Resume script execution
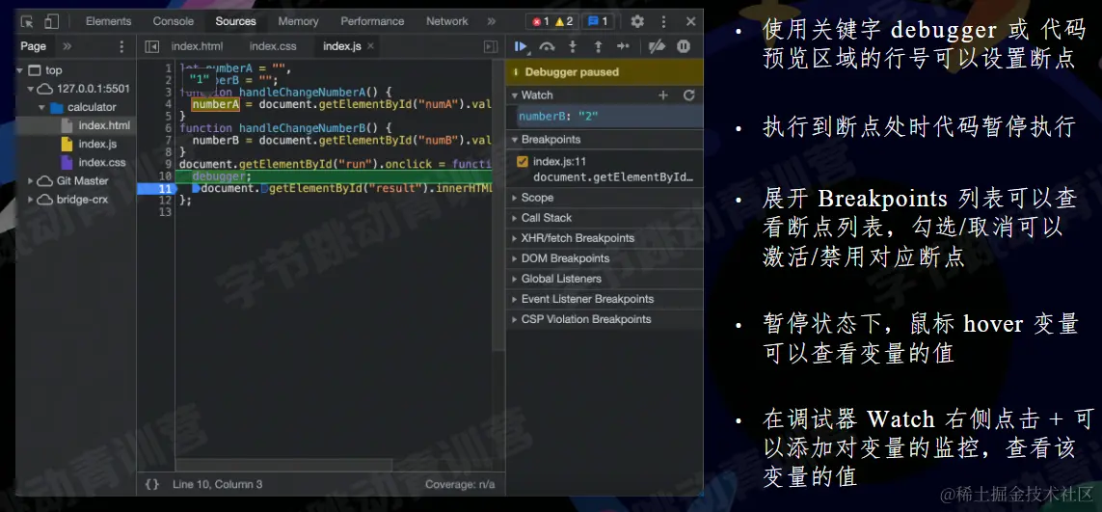The width and height of the screenshot is (1102, 512). [521, 46]
